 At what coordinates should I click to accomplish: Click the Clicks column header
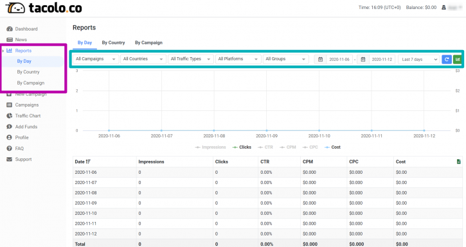(222, 162)
